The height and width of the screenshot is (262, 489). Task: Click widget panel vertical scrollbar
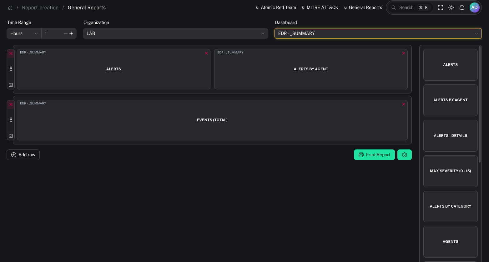480,104
